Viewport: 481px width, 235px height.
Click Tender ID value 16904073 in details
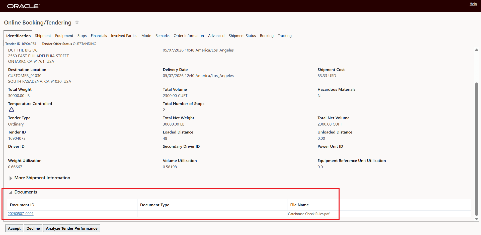(17, 138)
